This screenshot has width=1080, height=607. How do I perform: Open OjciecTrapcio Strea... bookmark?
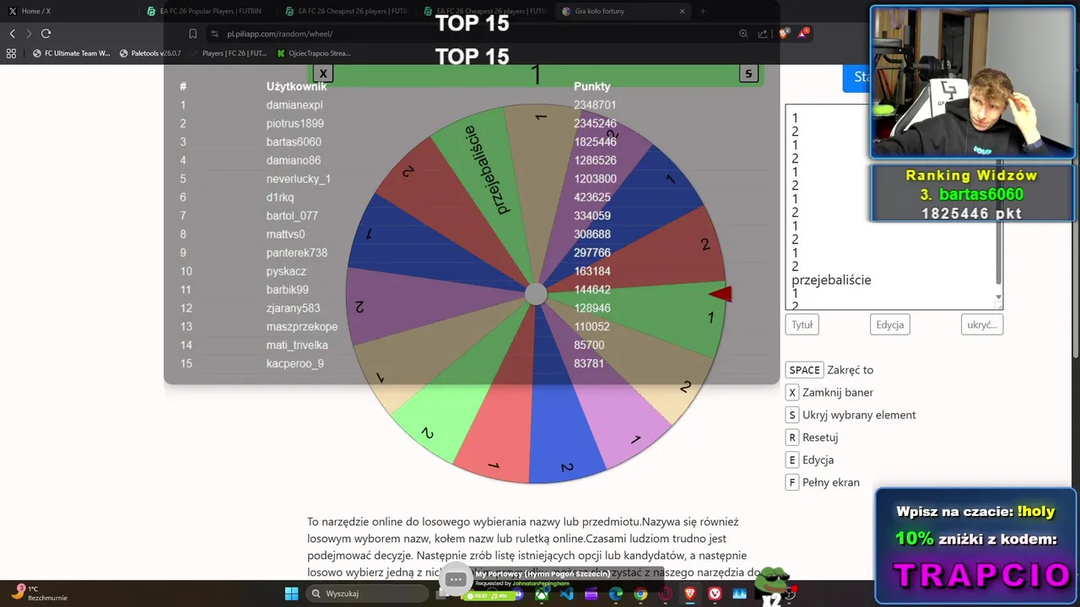(x=313, y=53)
